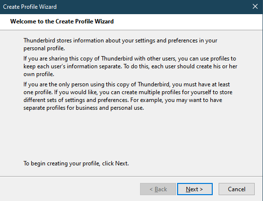Click the Next button to continue

195,189
